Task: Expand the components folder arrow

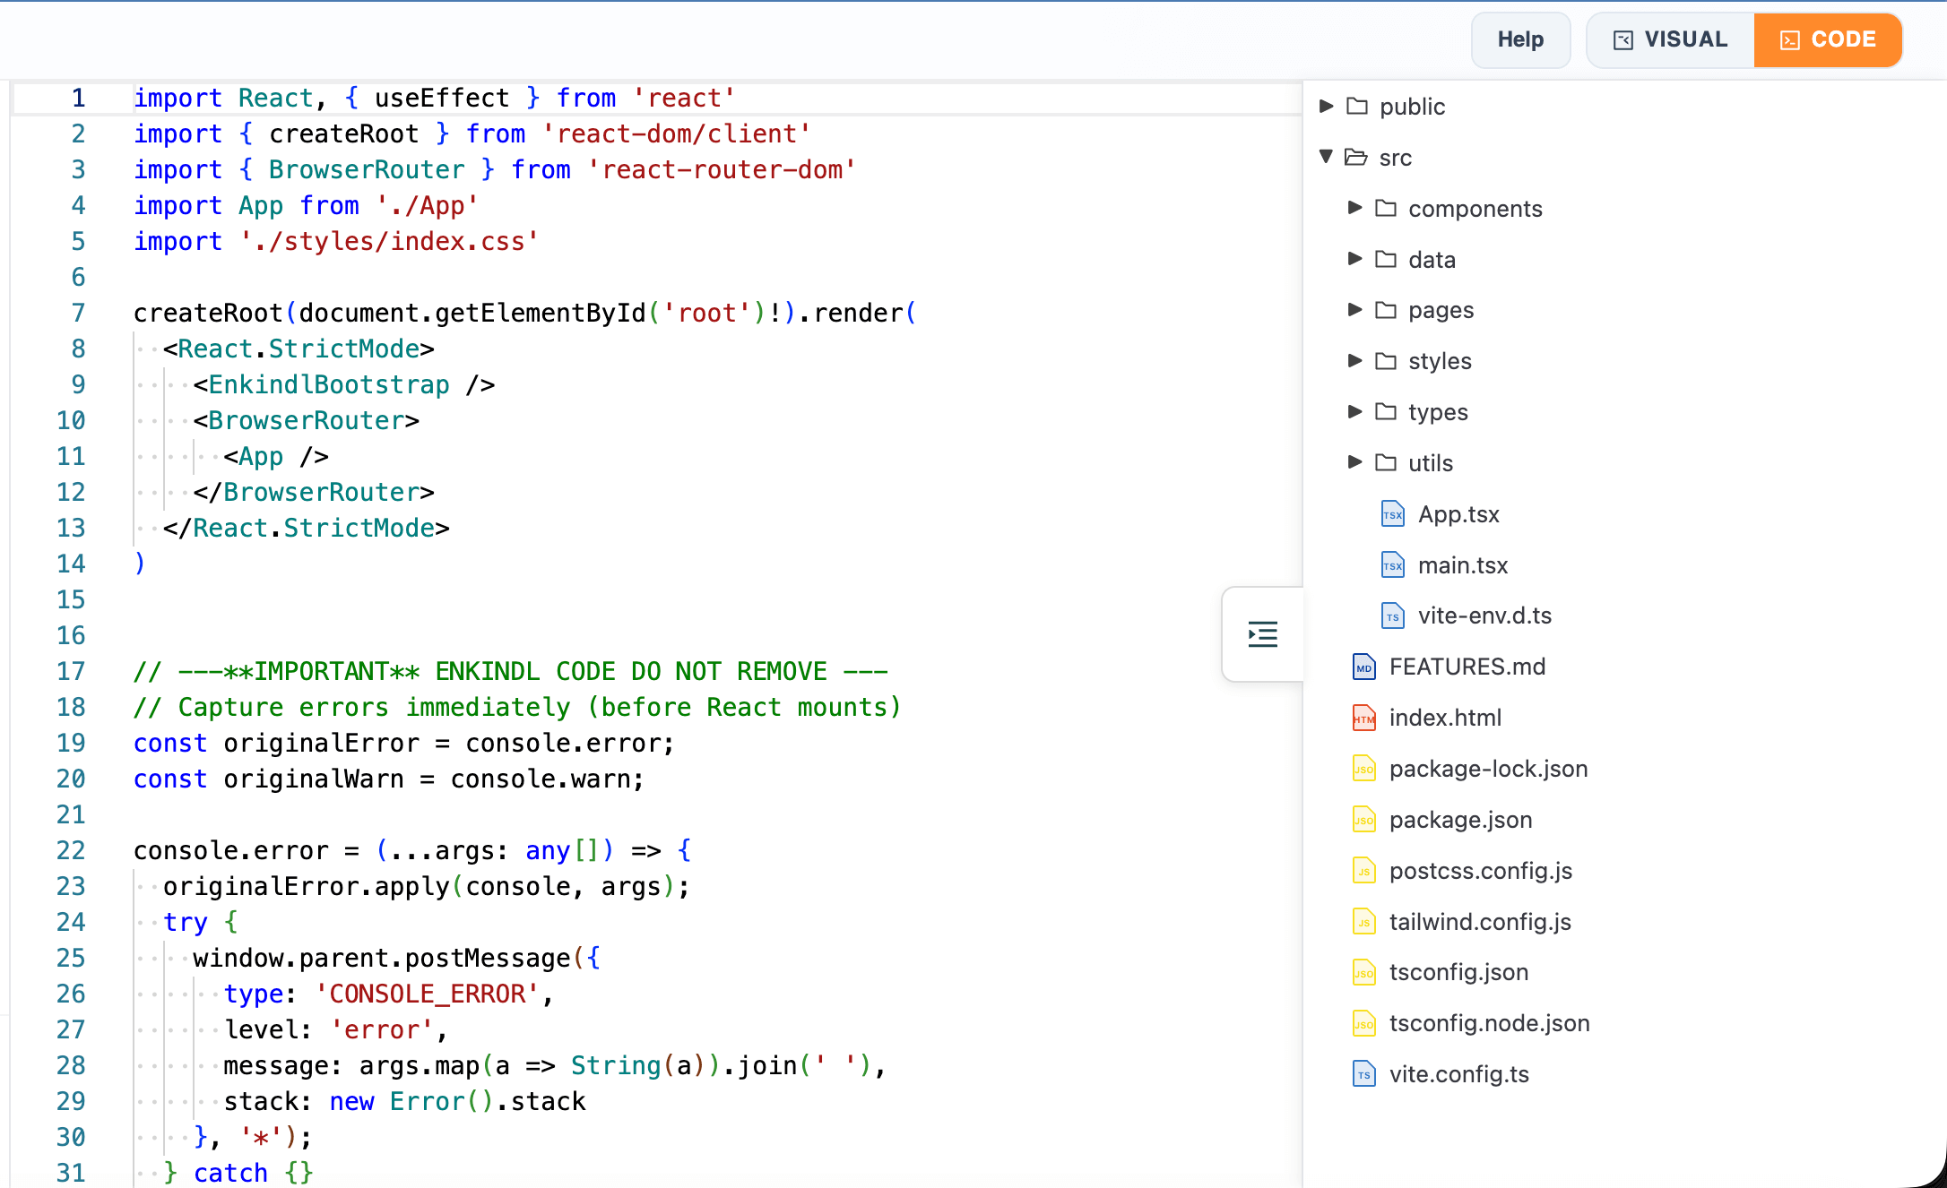Action: point(1355,208)
